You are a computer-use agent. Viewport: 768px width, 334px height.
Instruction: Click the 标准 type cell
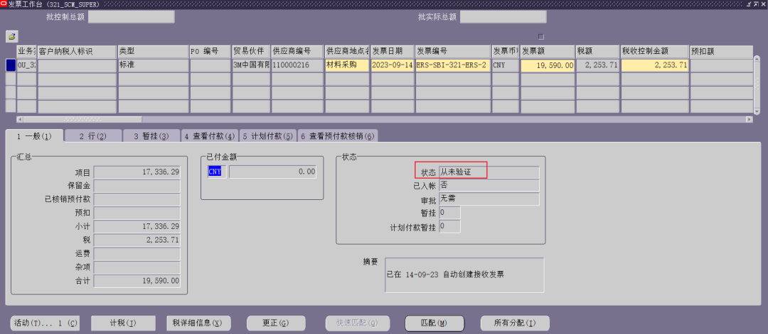coord(153,65)
